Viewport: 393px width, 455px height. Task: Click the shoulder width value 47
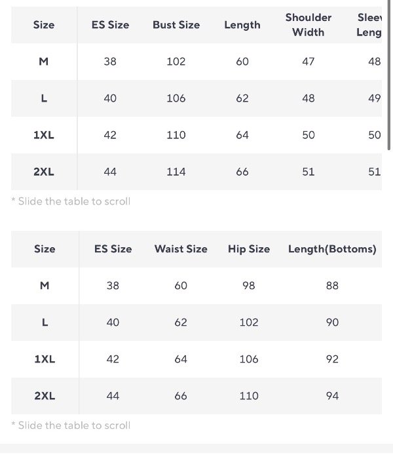tap(309, 62)
